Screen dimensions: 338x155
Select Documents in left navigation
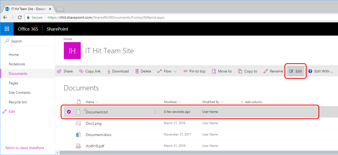pyautogui.click(x=18, y=74)
